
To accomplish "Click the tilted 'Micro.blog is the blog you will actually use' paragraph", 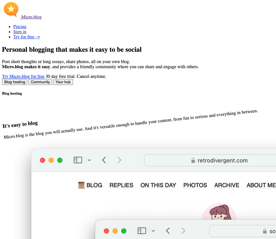I will pos(131,124).
